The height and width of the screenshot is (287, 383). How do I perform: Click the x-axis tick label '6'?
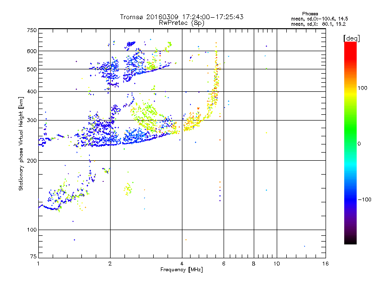pos(224,264)
